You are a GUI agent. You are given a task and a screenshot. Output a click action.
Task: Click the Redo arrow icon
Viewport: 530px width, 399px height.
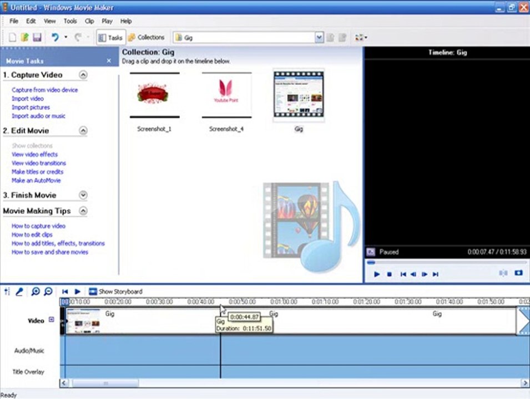[x=78, y=37]
